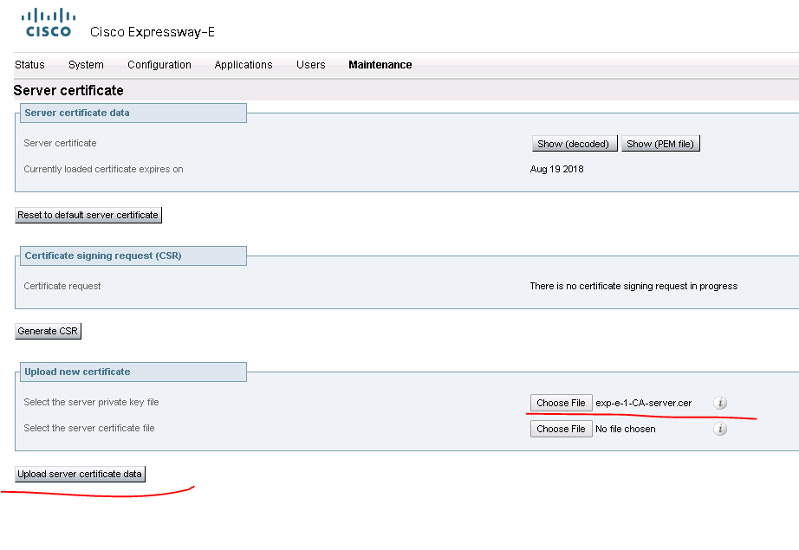Click the 'Upload new certificate' section title

pos(77,372)
